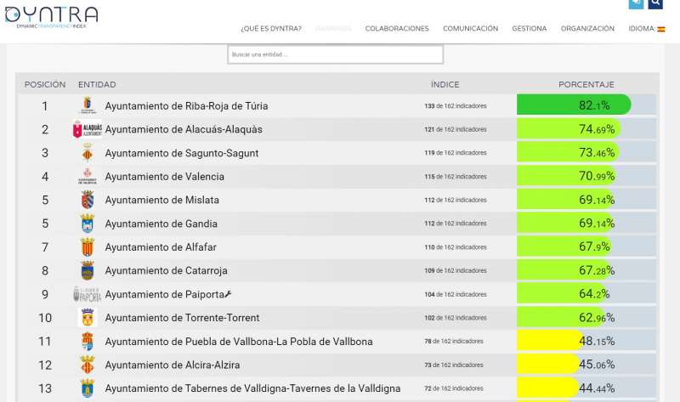The image size is (680, 402).
Task: Click '104 de 162 indicadores' text
Action: [456, 294]
